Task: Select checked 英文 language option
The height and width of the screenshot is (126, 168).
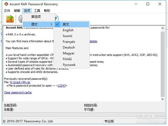Action: pyautogui.click(x=72, y=24)
